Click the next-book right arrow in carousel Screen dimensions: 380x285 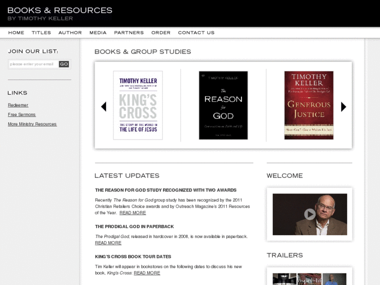[x=343, y=107]
